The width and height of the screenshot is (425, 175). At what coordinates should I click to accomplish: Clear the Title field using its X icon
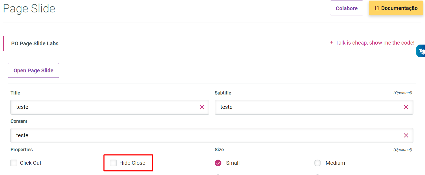(202, 107)
